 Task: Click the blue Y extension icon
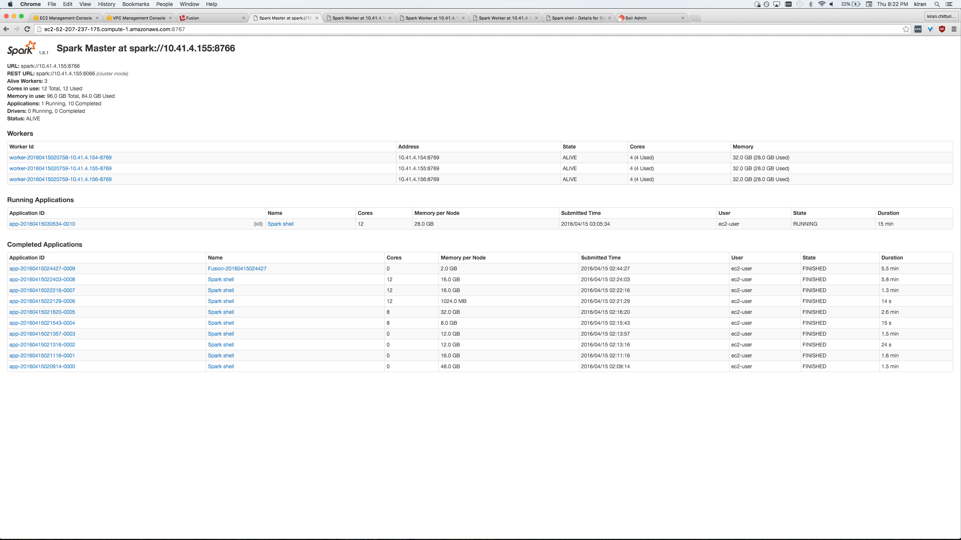point(930,29)
